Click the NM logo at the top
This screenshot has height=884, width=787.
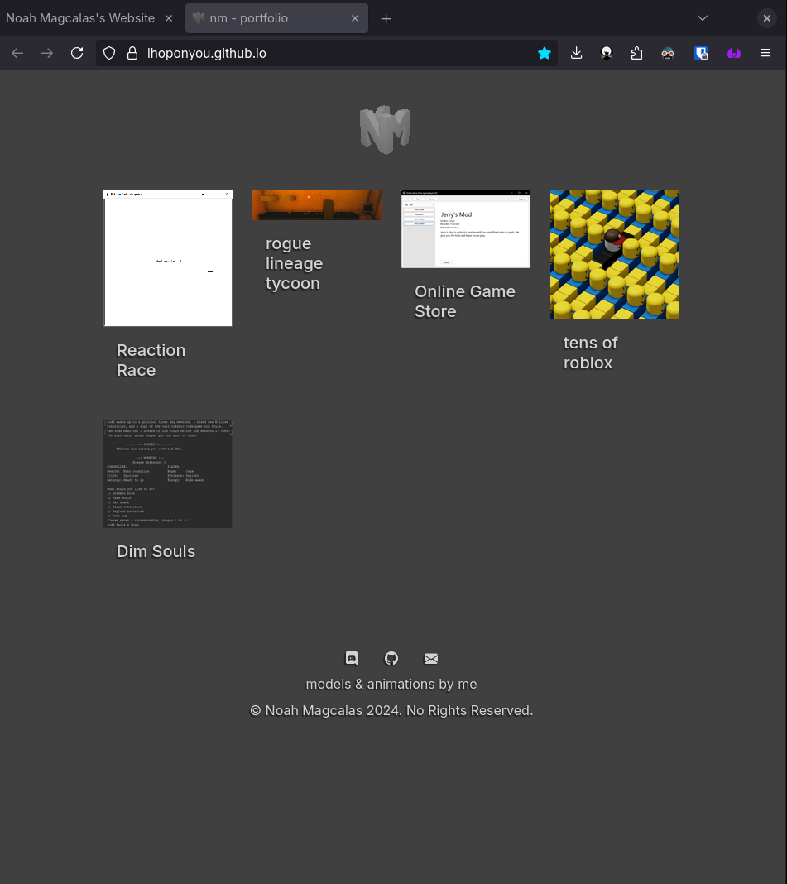point(384,129)
